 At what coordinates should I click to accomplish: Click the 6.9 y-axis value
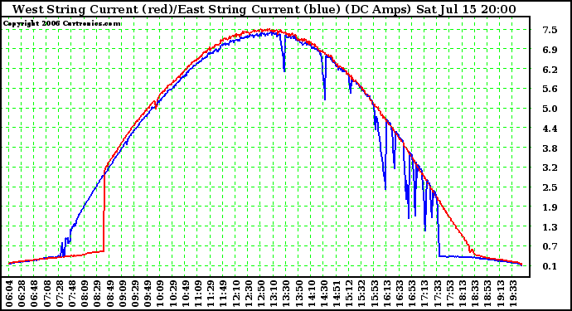[x=550, y=50]
